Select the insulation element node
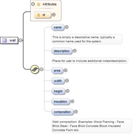134x134 pixels. [61, 101]
